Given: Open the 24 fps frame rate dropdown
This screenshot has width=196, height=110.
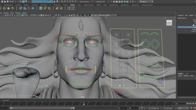Looking at the screenshot, I should pyautogui.click(x=183, y=108).
